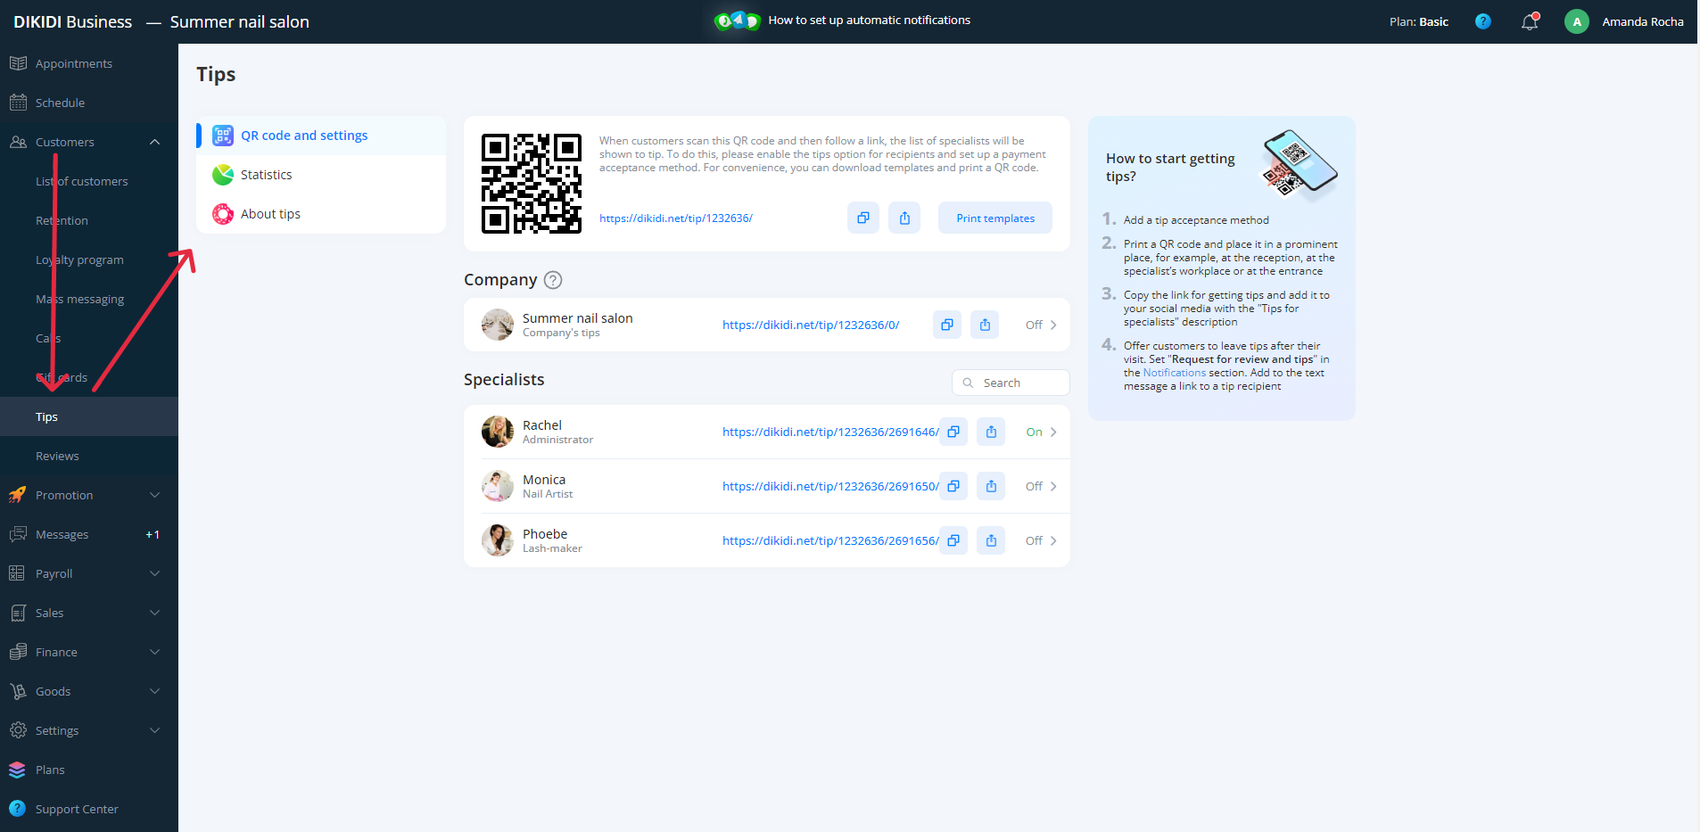Click the QR code image
This screenshot has height=832, width=1700.
tap(532, 184)
